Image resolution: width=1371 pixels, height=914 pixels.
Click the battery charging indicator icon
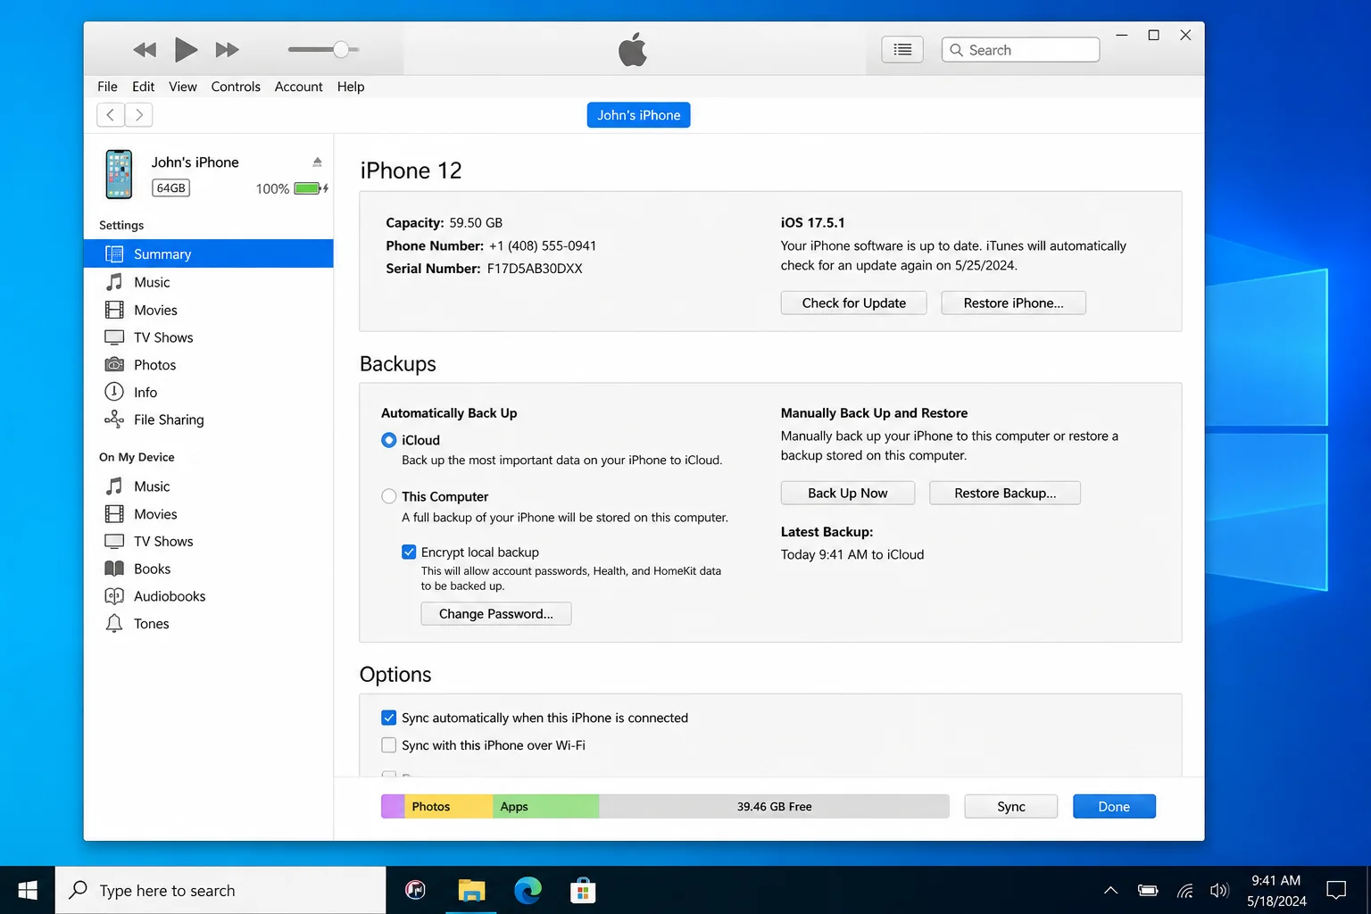tap(312, 188)
